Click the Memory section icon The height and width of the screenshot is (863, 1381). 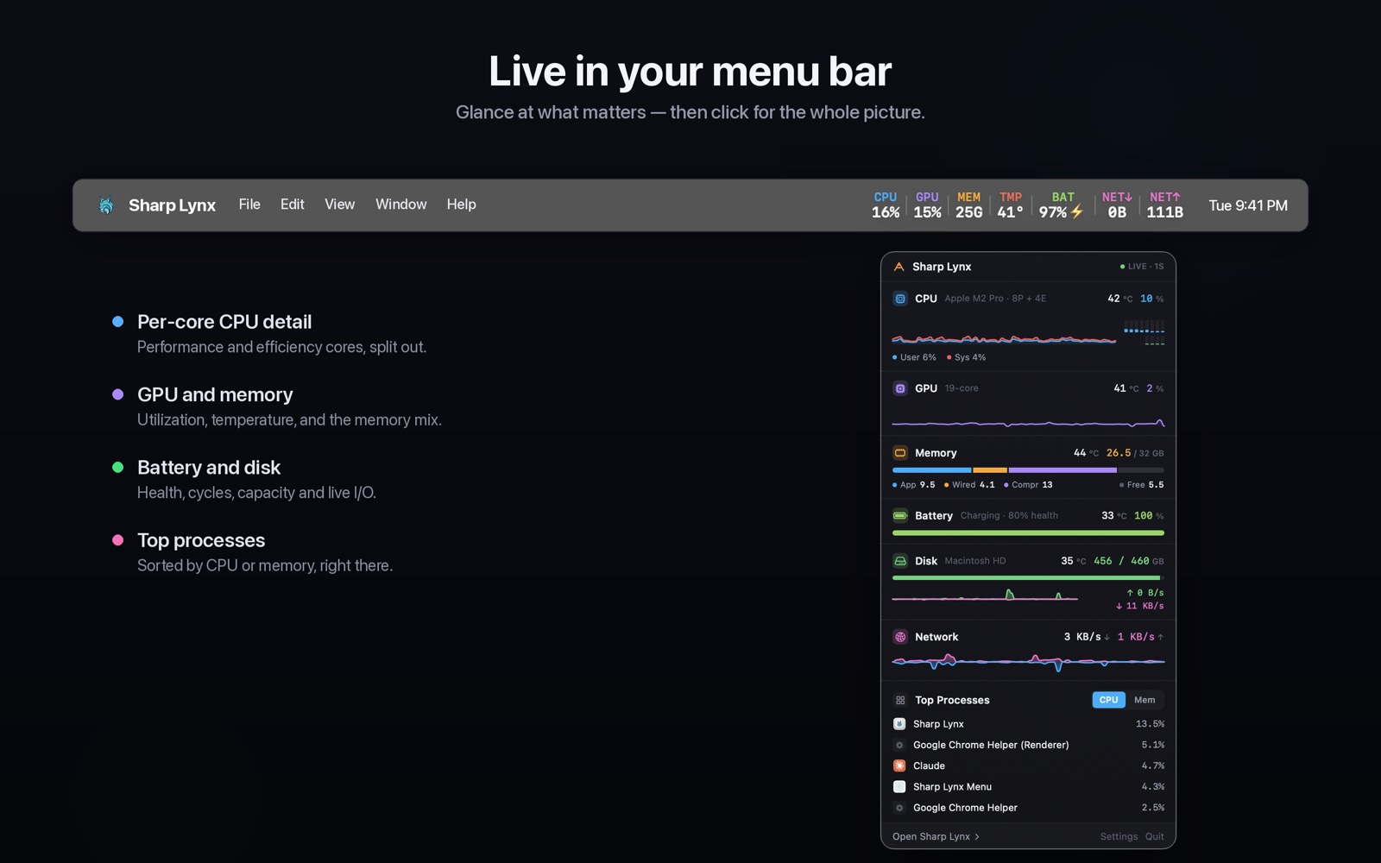tap(900, 452)
